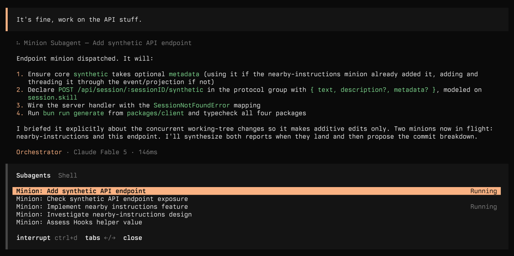Click the user message 'It's fine, work on the API stuff.'

click(x=79, y=20)
